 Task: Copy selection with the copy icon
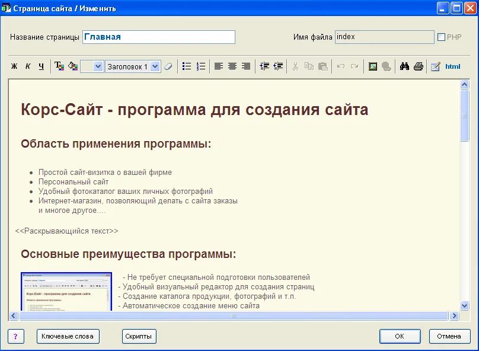pos(309,66)
